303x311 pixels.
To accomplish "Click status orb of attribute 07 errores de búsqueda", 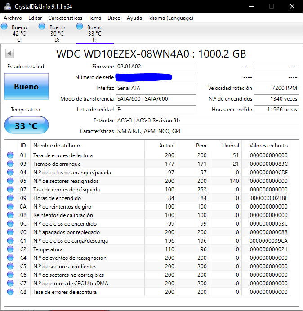I will [10, 189].
